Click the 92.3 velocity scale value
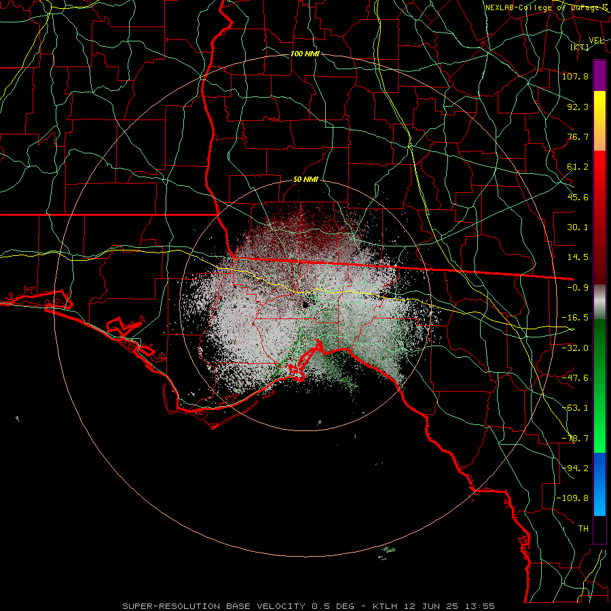The width and height of the screenshot is (611, 611). (x=578, y=107)
